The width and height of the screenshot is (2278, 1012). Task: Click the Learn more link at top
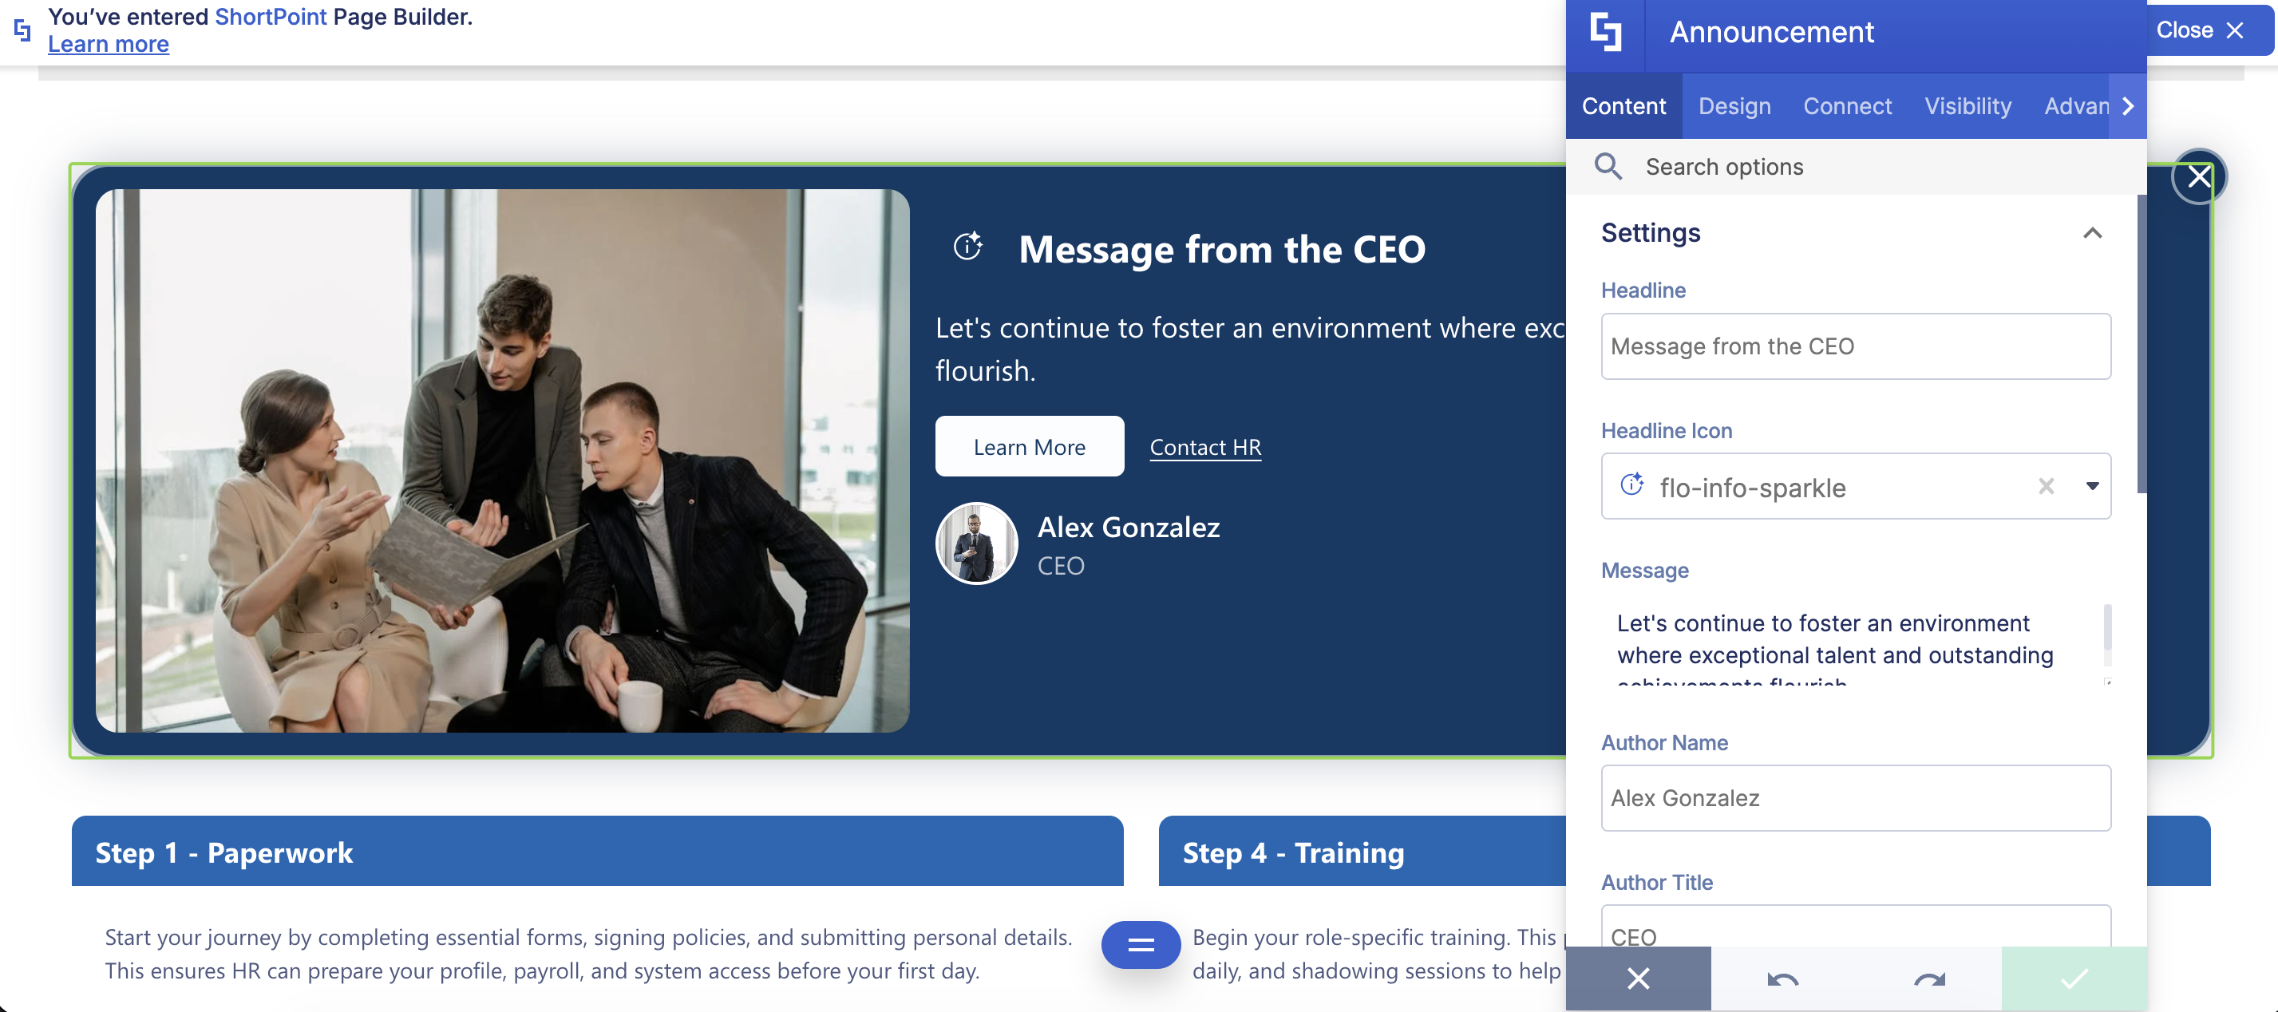(108, 44)
